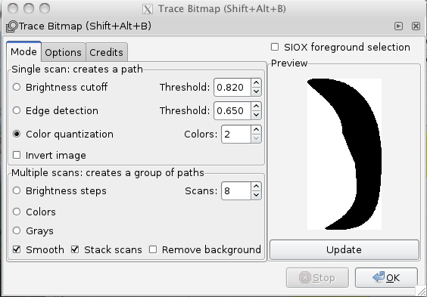This screenshot has width=427, height=297.
Task: Click the middle circle minimize button in title bar
Action: tap(29, 9)
